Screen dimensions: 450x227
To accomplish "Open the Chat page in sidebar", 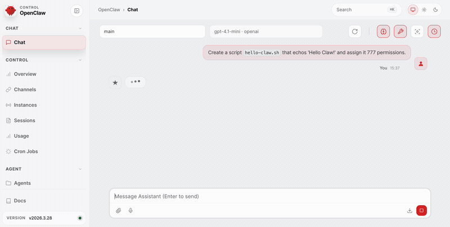I will [x=44, y=42].
